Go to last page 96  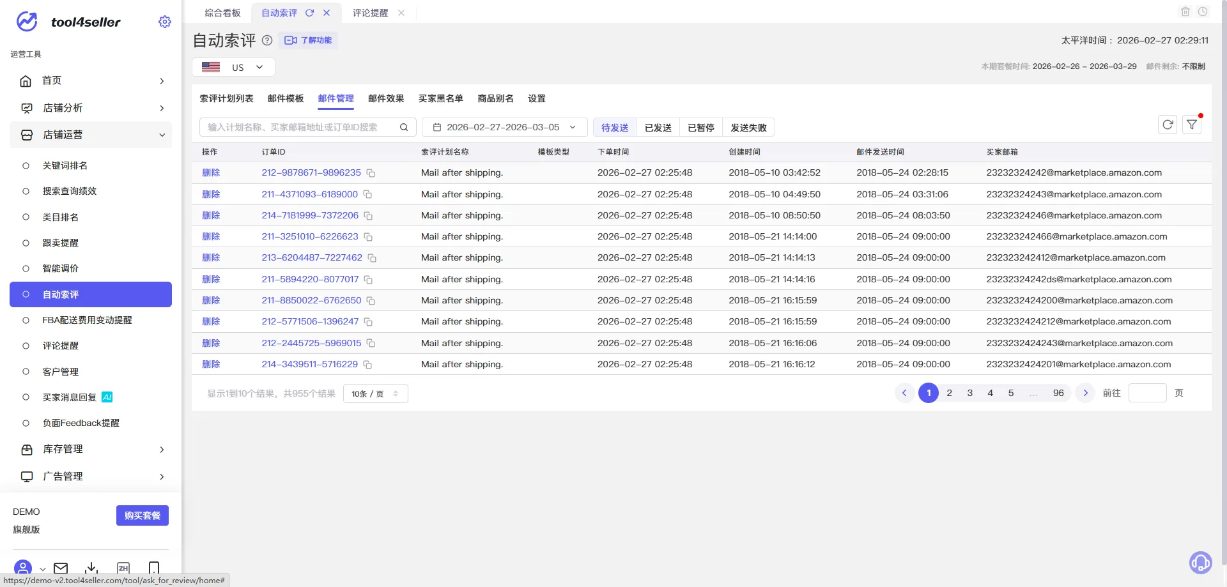click(x=1058, y=393)
